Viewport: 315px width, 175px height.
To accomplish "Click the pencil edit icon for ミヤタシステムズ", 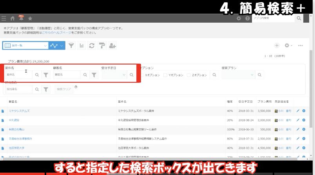I will point(298,111).
